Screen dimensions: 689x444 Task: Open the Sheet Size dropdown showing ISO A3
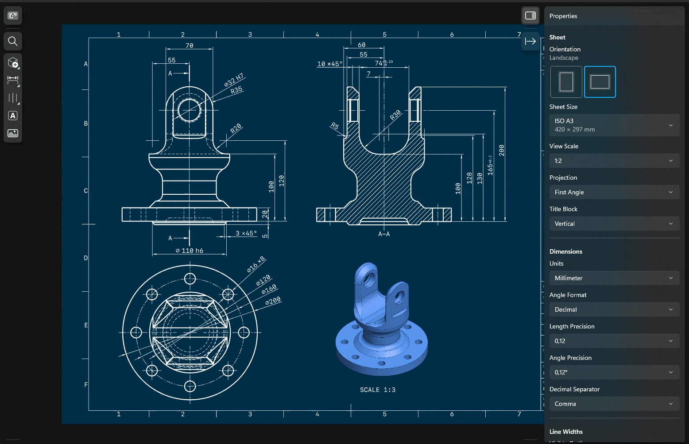614,125
